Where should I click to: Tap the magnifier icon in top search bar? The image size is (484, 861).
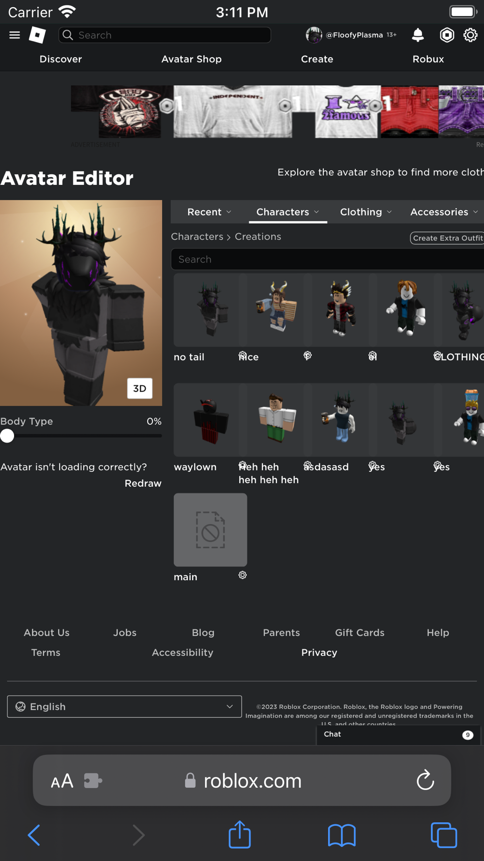(68, 35)
